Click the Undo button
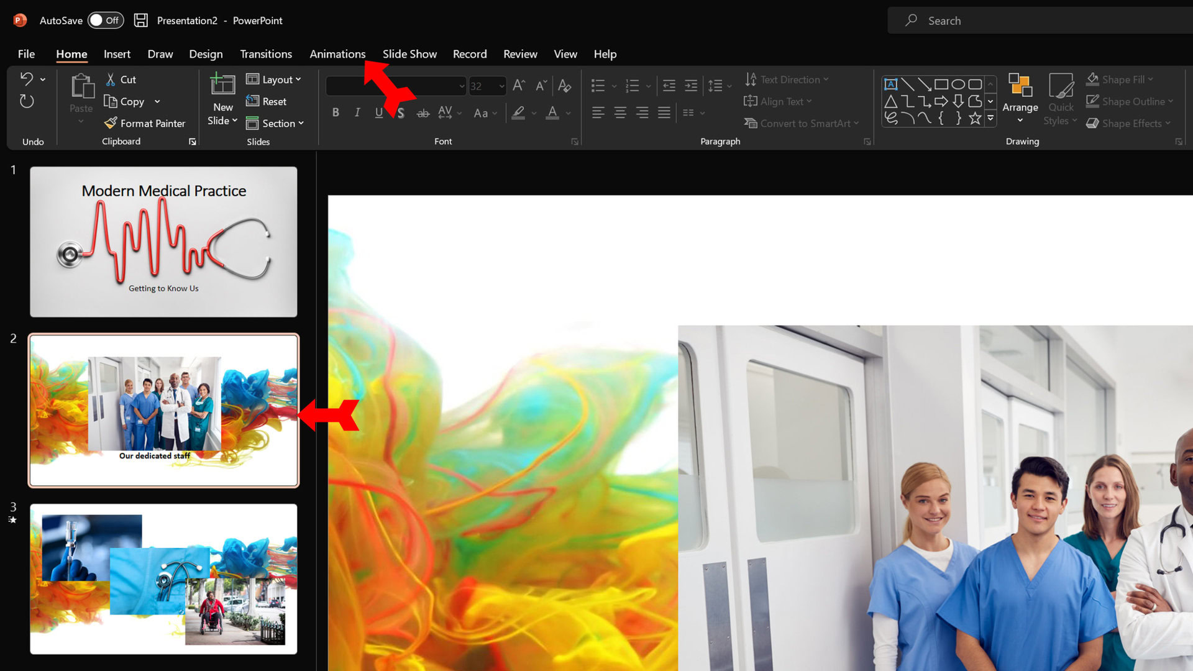The image size is (1193, 671). pyautogui.click(x=25, y=79)
